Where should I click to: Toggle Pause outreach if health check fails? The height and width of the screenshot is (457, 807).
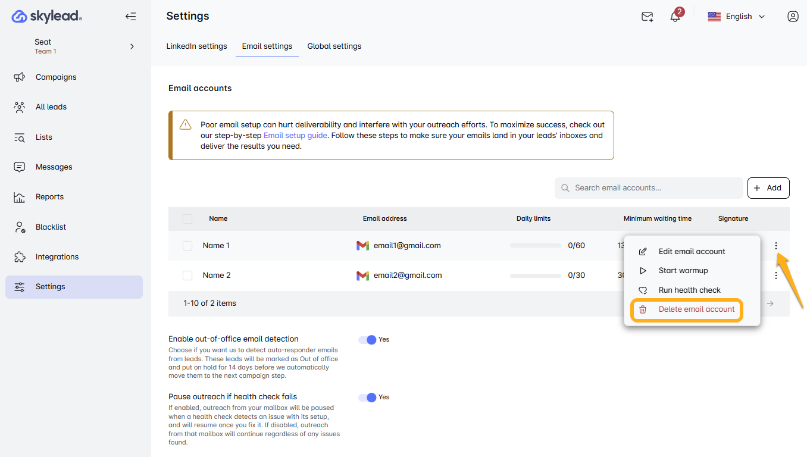(x=368, y=397)
